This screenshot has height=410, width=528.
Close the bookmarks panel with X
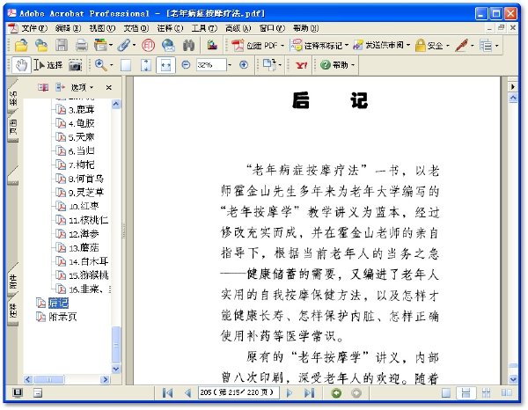[108, 87]
